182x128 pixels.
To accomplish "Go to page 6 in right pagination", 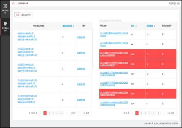I will (x=159, y=113).
